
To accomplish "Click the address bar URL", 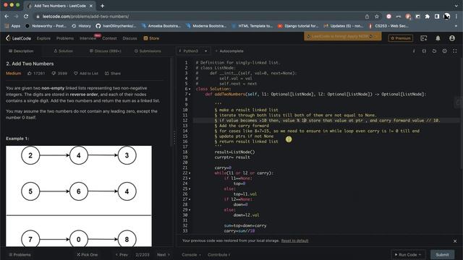I will [x=85, y=17].
